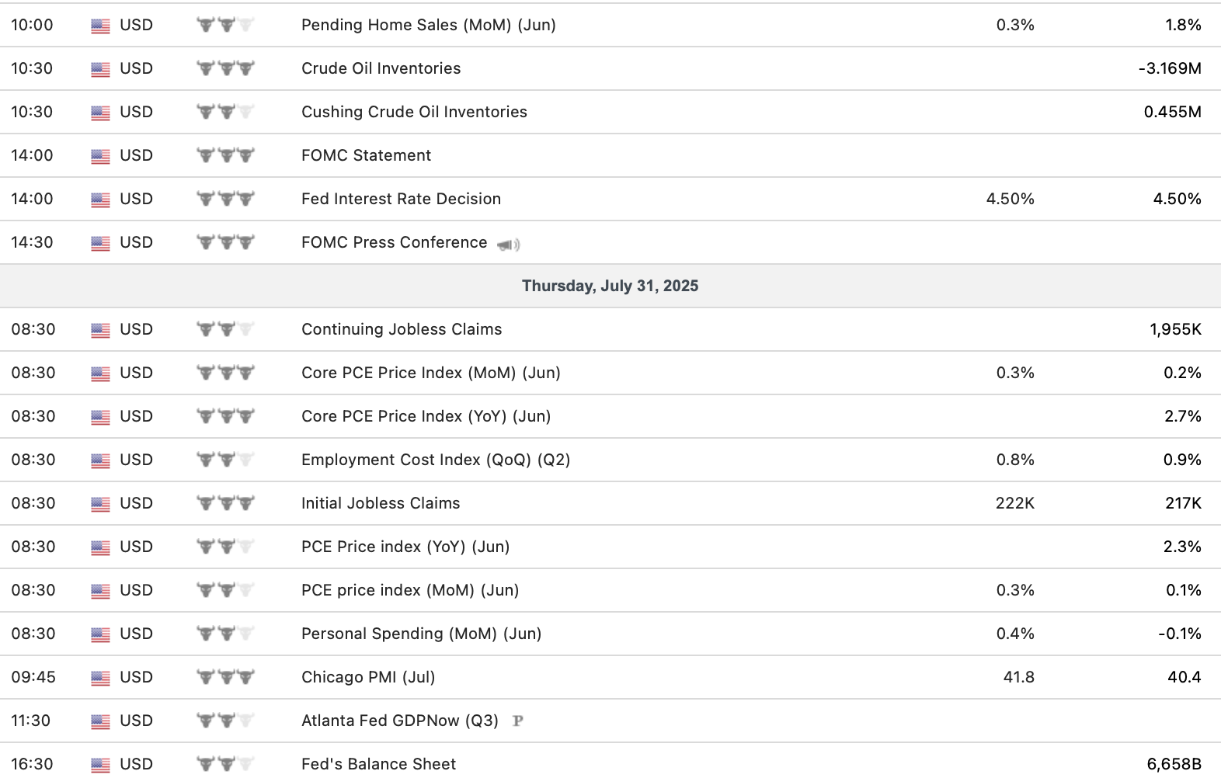Select the Personal Spending (MoM) event
This screenshot has height=778, width=1221.
point(421,634)
